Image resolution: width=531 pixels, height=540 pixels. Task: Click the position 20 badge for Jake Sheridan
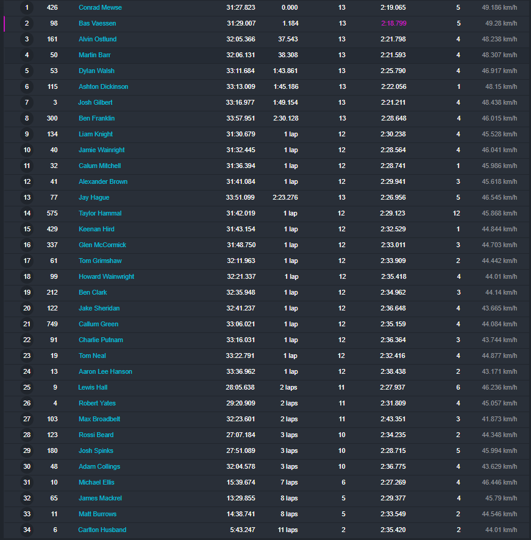click(27, 308)
